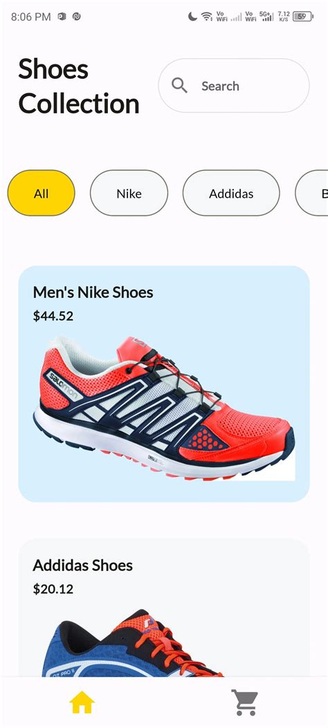Open the Home tab icon

[82, 702]
